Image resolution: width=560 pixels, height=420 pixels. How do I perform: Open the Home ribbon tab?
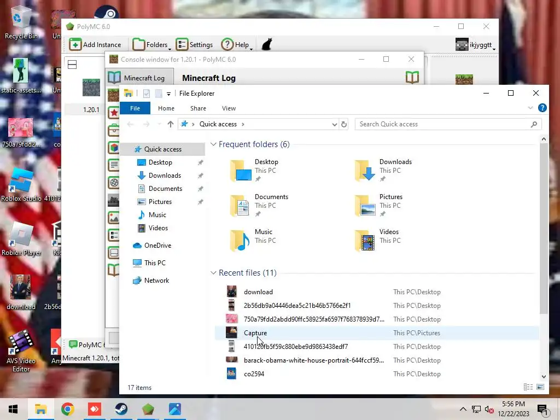(x=166, y=108)
